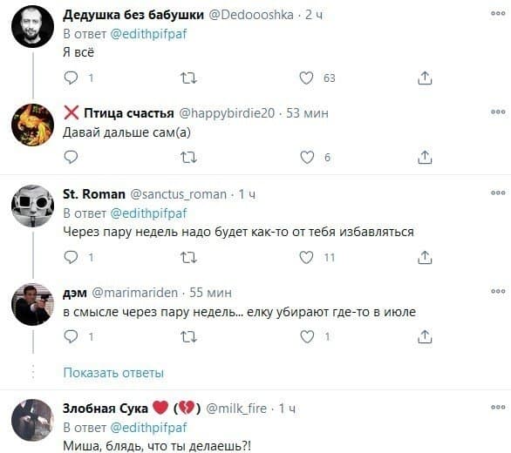Reply to Дедушка без бабушки's tweet

point(71,78)
